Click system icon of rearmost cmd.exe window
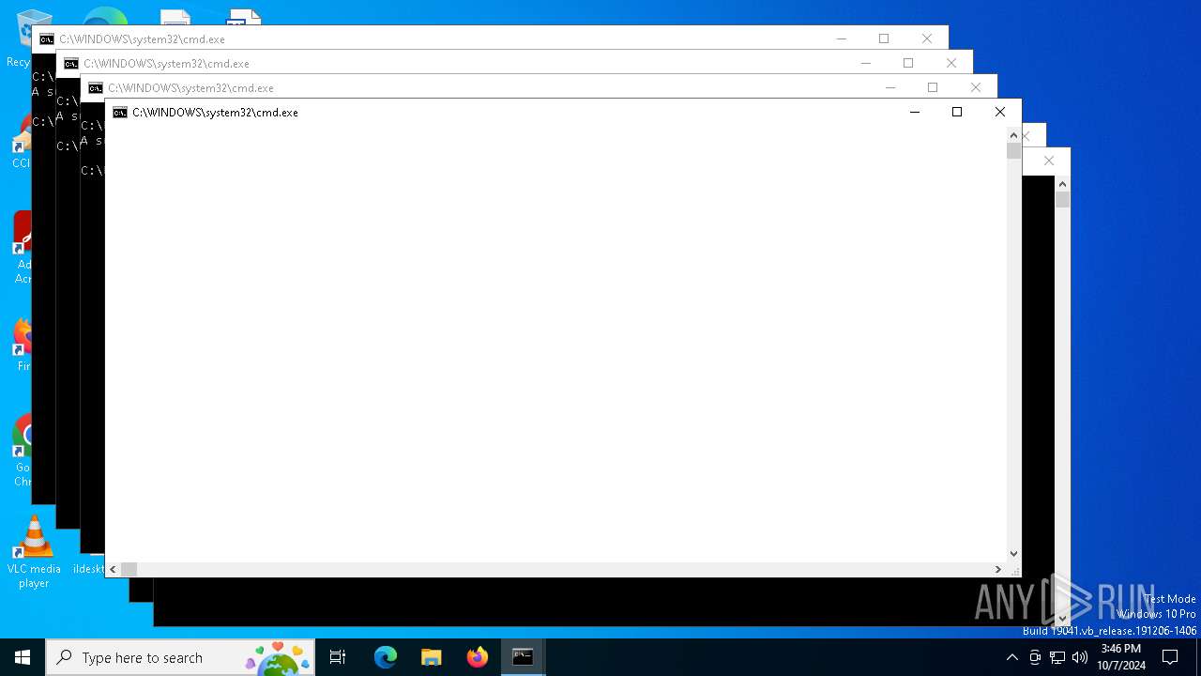This screenshot has height=676, width=1201. [47, 39]
